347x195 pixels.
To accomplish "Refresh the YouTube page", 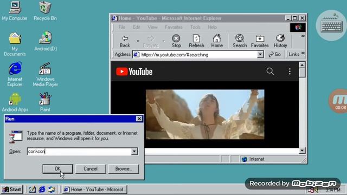I will (x=196, y=41).
